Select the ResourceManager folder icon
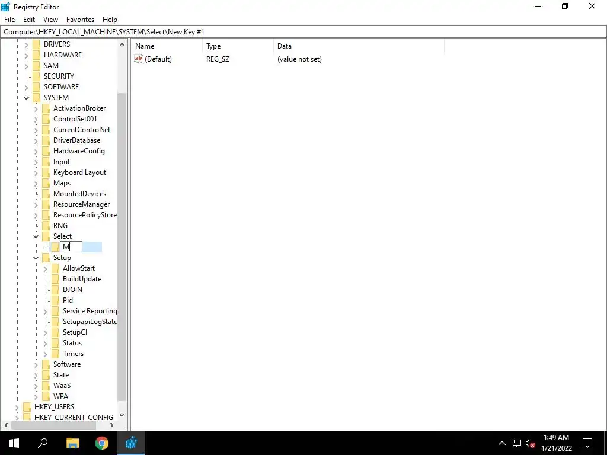Viewport: 607px width, 455px height. pos(46,204)
